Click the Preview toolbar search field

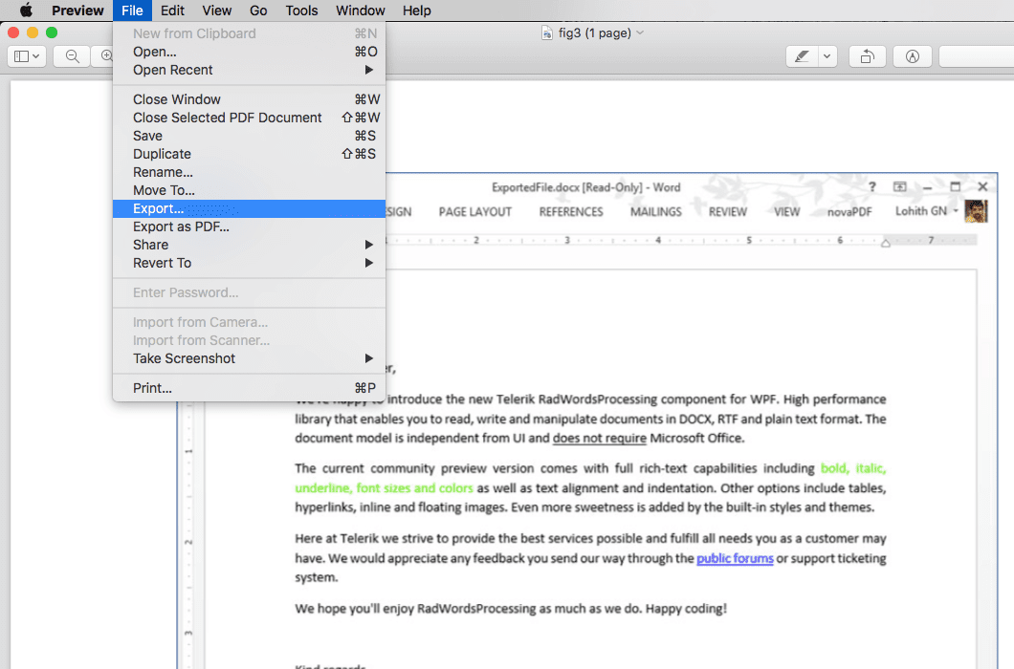click(x=977, y=57)
